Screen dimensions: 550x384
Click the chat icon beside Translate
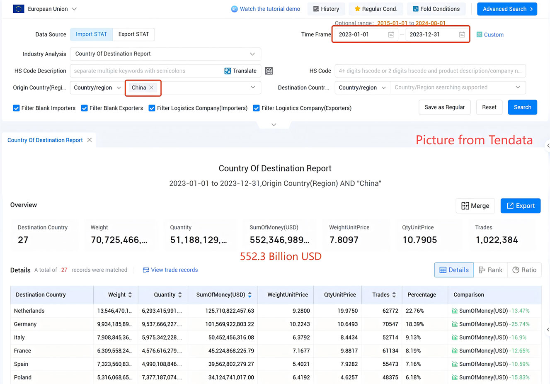(x=269, y=71)
